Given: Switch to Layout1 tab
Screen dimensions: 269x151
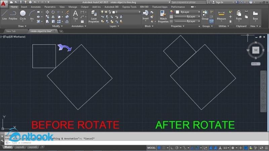Looking at the screenshot, I should tap(20, 147).
